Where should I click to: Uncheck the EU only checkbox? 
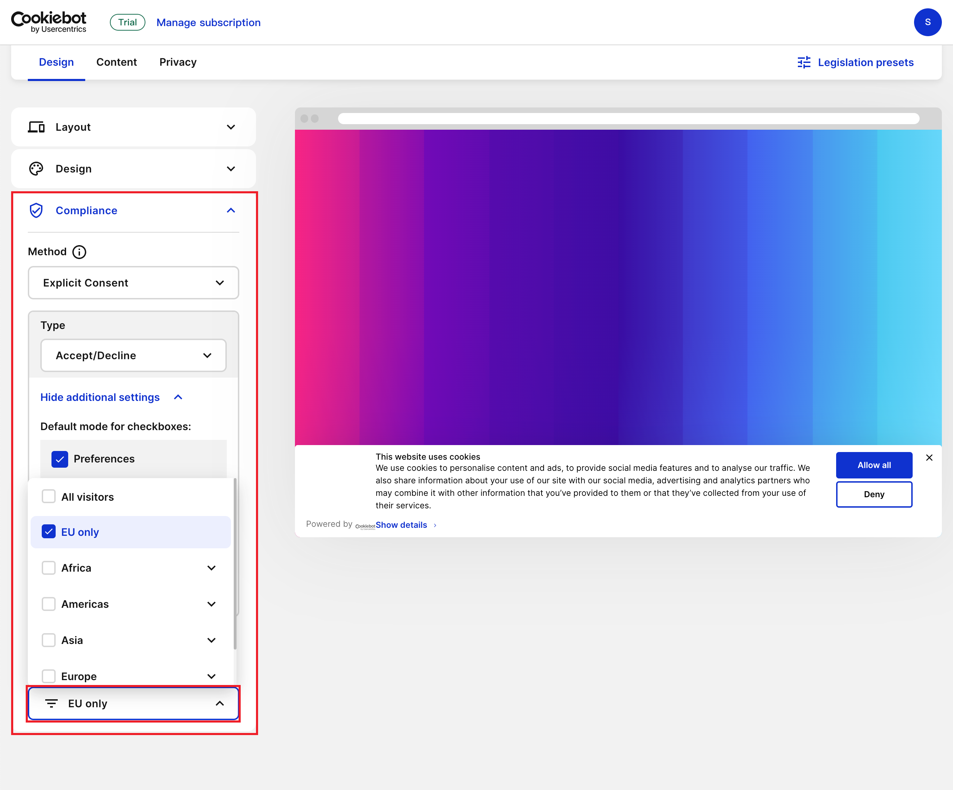click(49, 531)
